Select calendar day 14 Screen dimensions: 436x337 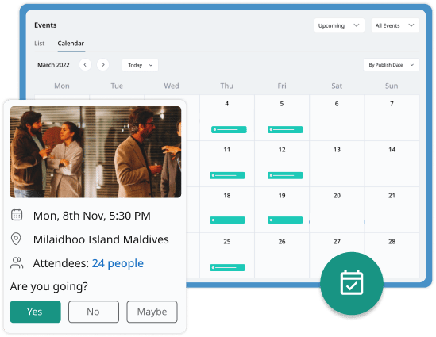392,163
